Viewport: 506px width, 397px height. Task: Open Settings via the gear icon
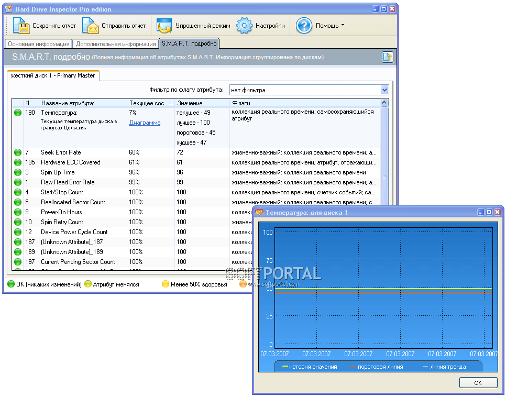coord(244,26)
